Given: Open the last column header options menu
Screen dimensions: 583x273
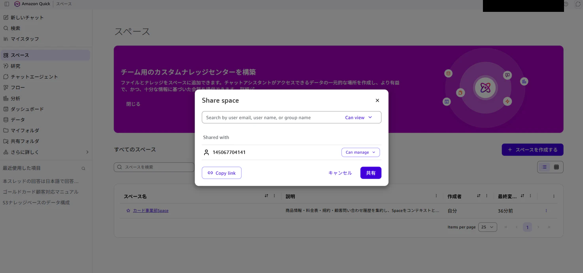Looking at the screenshot, I should [x=554, y=196].
